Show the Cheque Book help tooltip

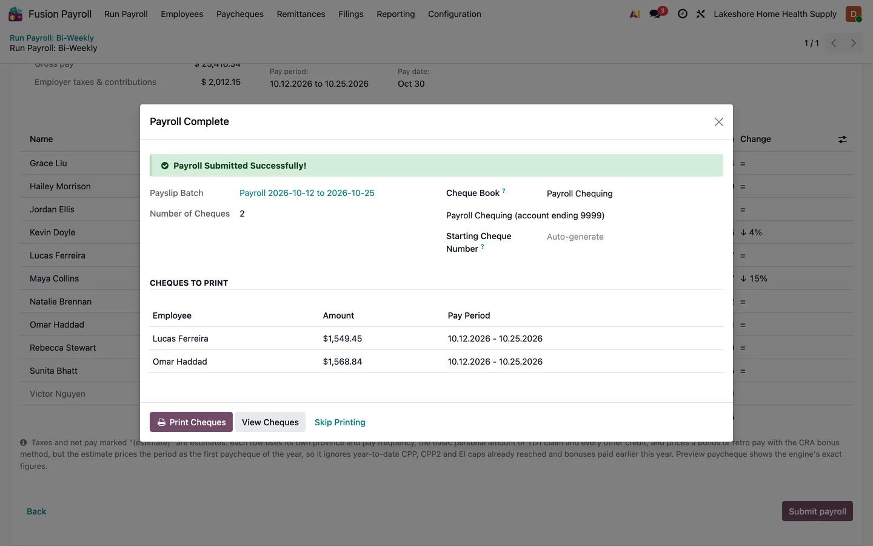pyautogui.click(x=504, y=190)
